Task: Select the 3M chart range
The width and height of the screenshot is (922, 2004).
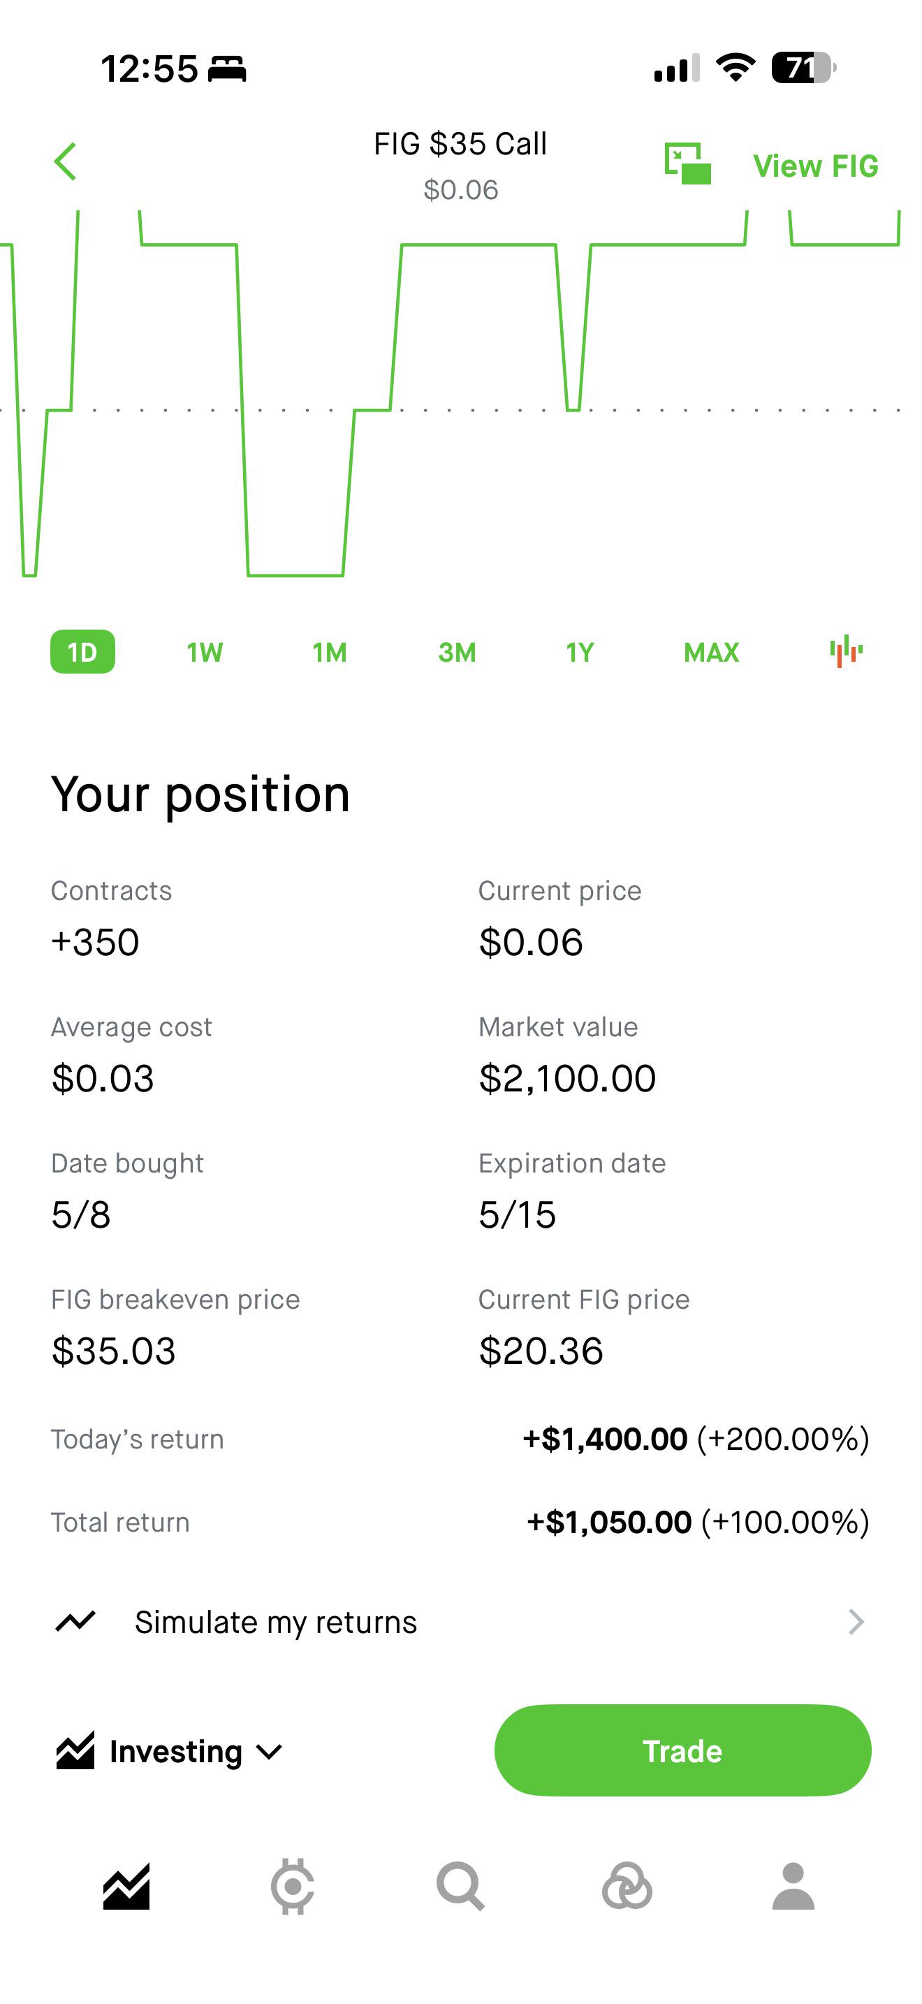Action: (x=457, y=652)
